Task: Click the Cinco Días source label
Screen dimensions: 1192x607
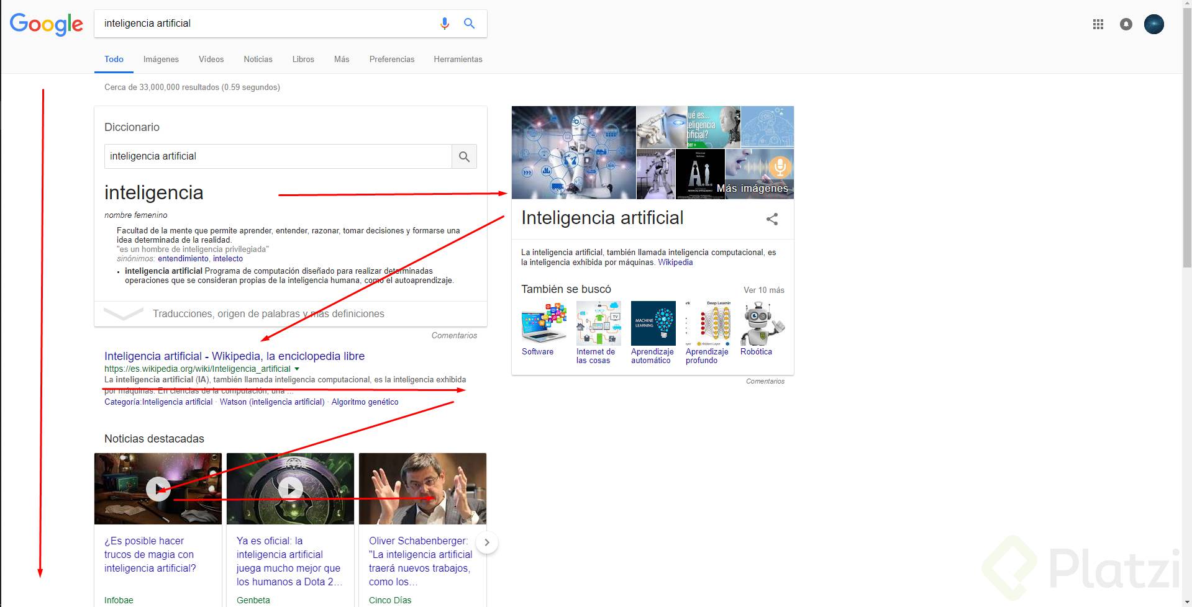Action: [390, 601]
